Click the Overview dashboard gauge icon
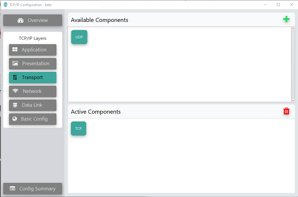 [20, 20]
